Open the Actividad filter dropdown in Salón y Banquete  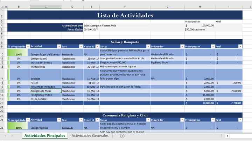59,46
